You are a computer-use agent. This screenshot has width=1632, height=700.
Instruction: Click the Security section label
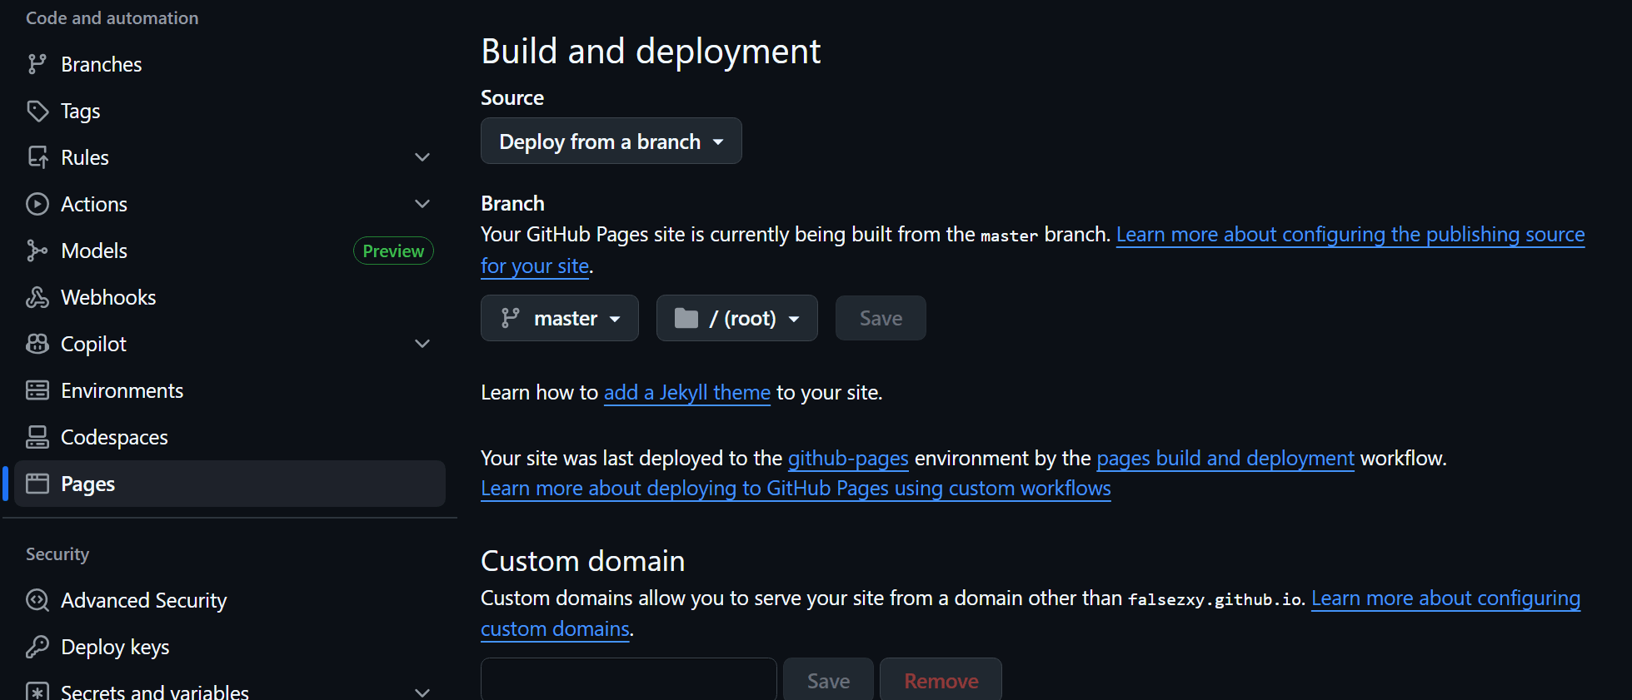click(57, 554)
